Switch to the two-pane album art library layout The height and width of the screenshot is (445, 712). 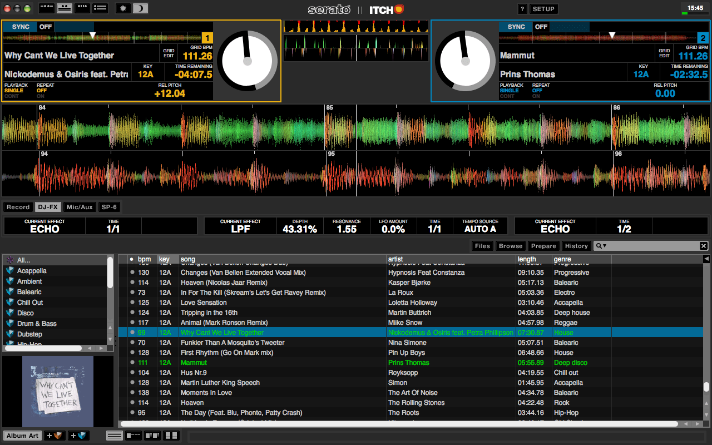[x=170, y=436]
